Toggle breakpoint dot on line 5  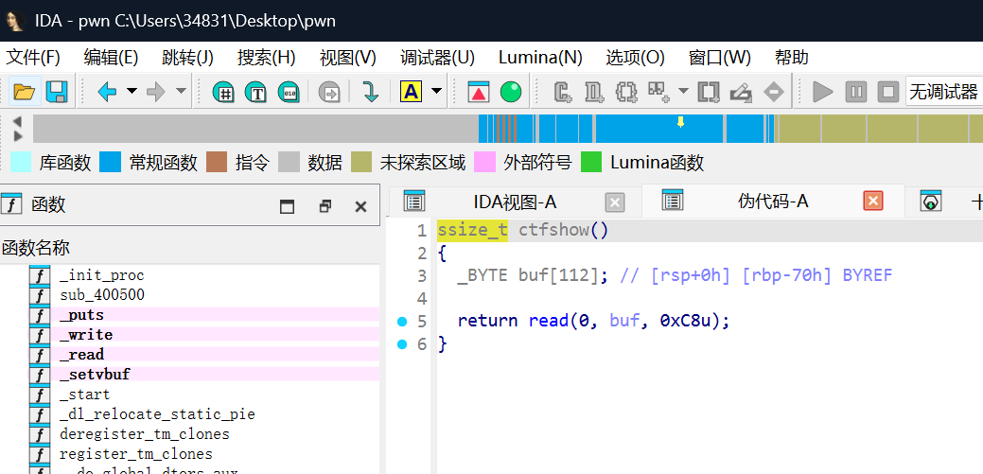tap(402, 322)
